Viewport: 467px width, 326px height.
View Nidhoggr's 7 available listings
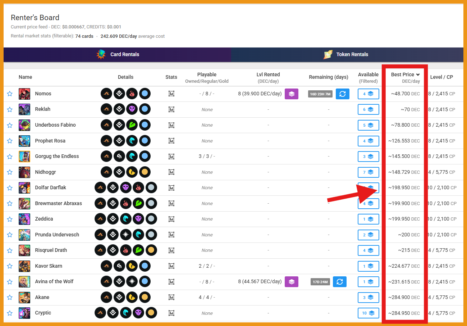(x=368, y=172)
